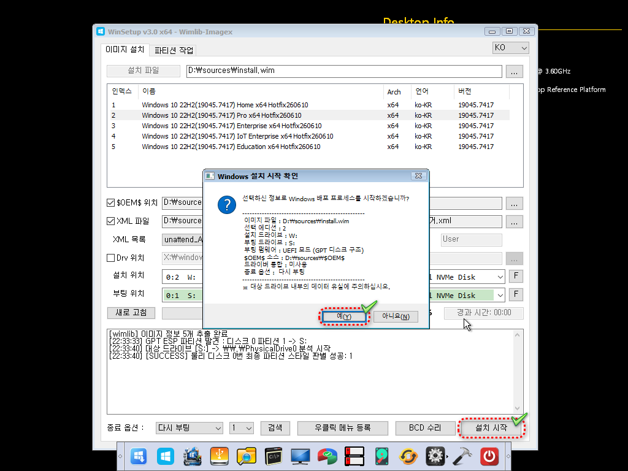This screenshot has height=471, width=628.
Task: Open the black gear settings dock icon
Action: 435,456
